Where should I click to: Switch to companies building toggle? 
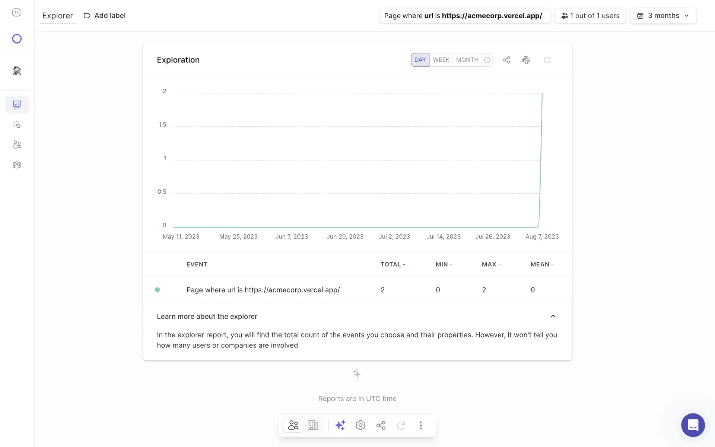point(313,425)
